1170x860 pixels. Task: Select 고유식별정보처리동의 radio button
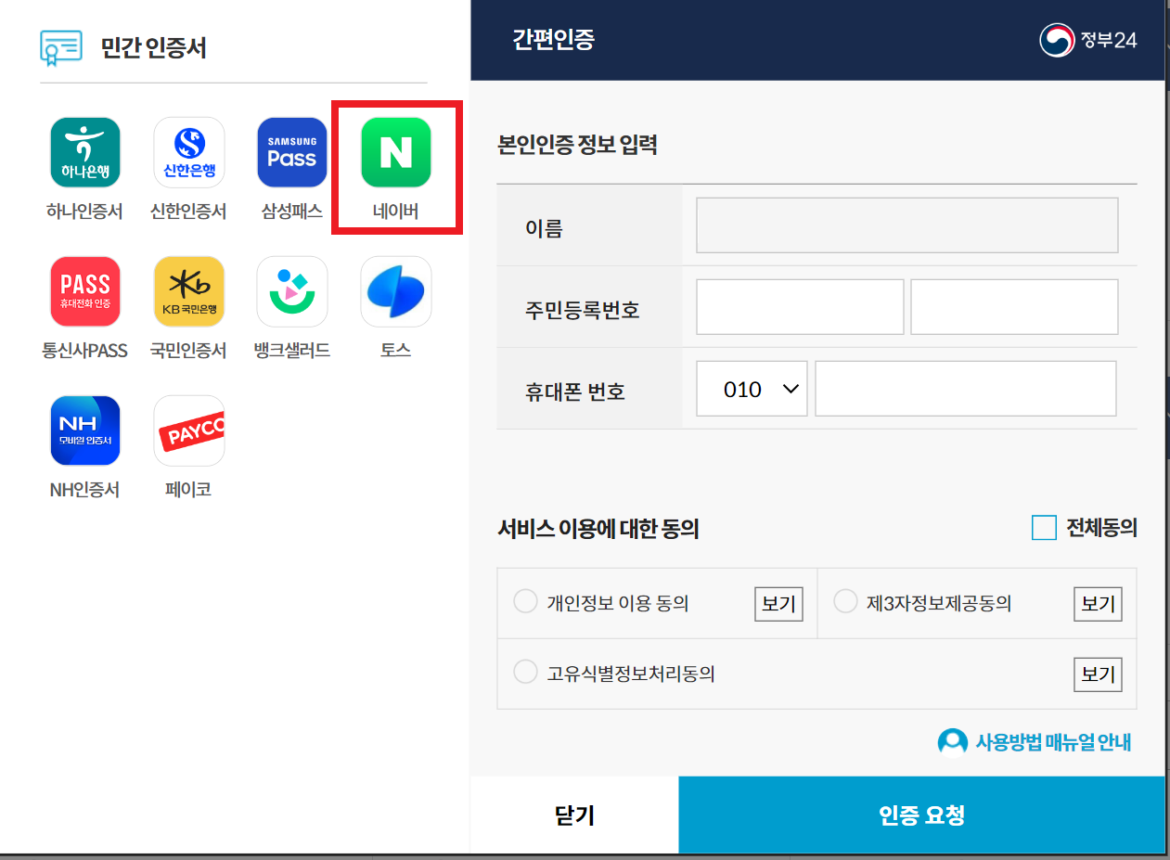pos(525,672)
